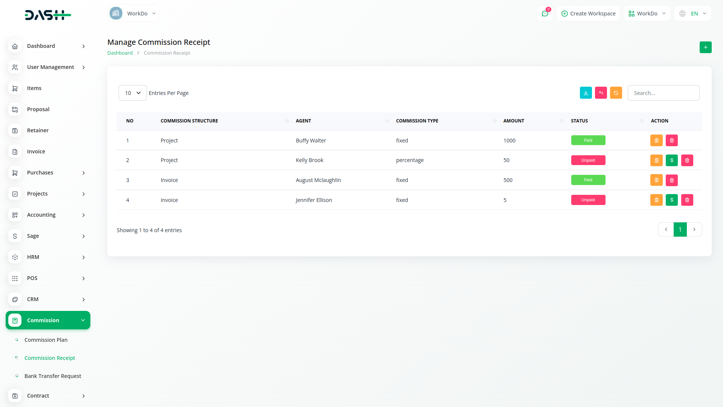723x407 pixels.
Task: Open Commission Plan in the sidebar
Action: 46,340
